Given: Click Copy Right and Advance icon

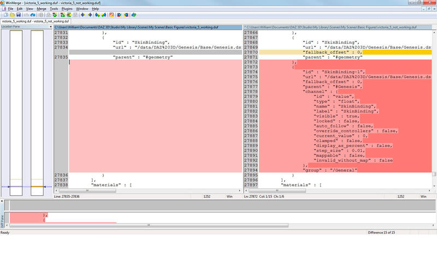Looking at the screenshot, I should pyautogui.click(x=97, y=15).
